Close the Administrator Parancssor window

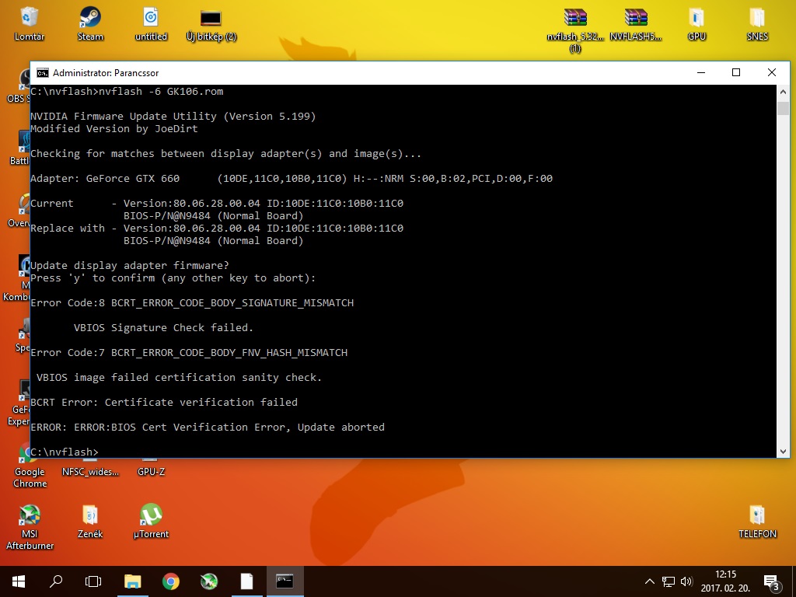pos(772,72)
